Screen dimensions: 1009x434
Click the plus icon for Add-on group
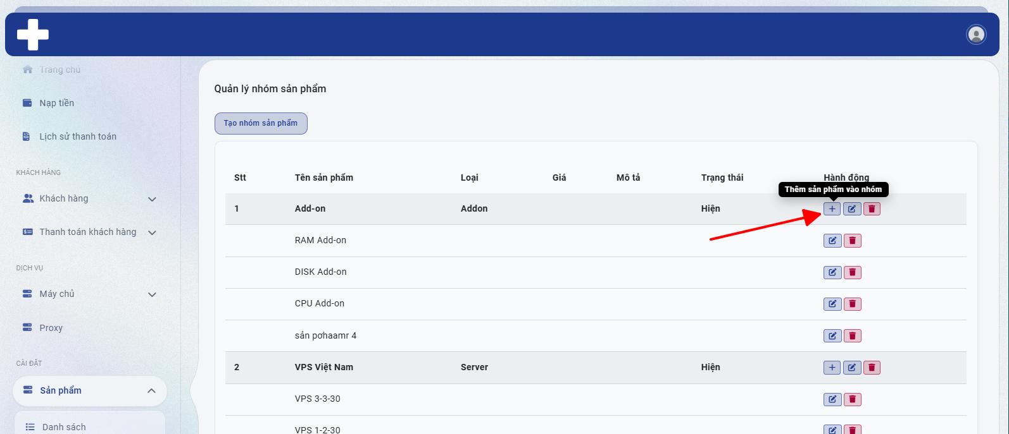click(832, 209)
